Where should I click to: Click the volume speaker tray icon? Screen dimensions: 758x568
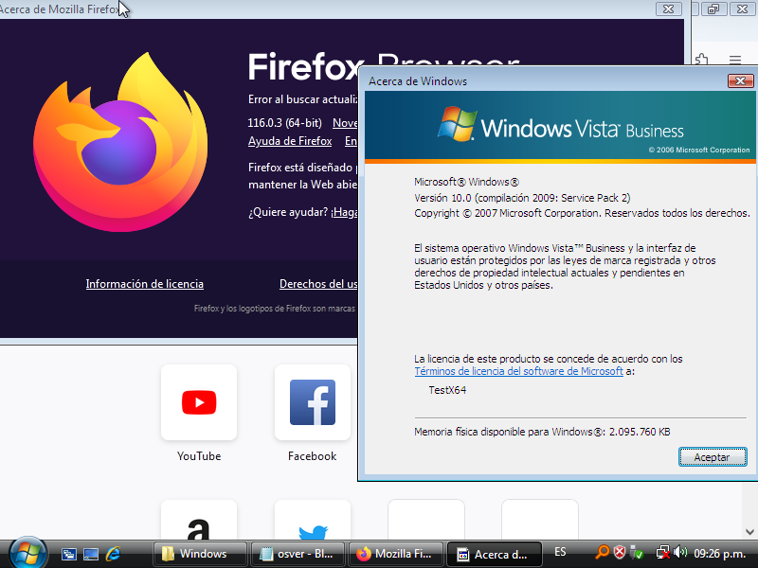point(680,552)
